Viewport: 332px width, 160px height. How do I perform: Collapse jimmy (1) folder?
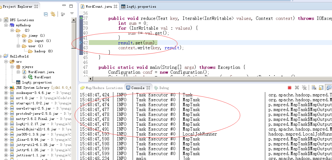[19, 35]
